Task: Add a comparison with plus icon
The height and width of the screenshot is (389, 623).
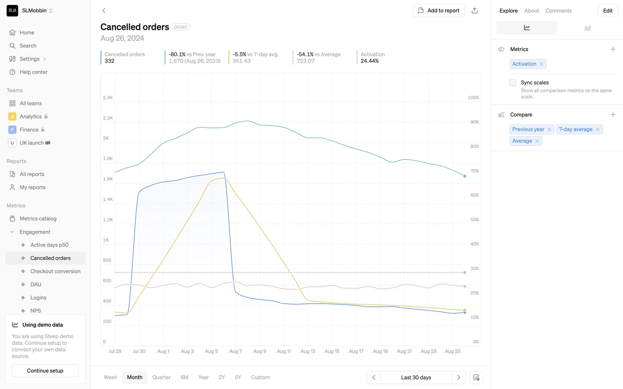Action: pyautogui.click(x=613, y=115)
